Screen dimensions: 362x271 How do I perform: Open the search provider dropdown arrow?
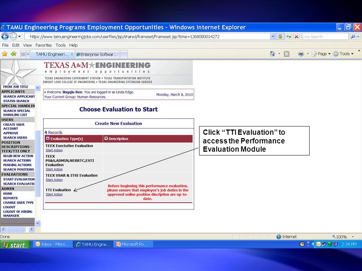[358, 37]
